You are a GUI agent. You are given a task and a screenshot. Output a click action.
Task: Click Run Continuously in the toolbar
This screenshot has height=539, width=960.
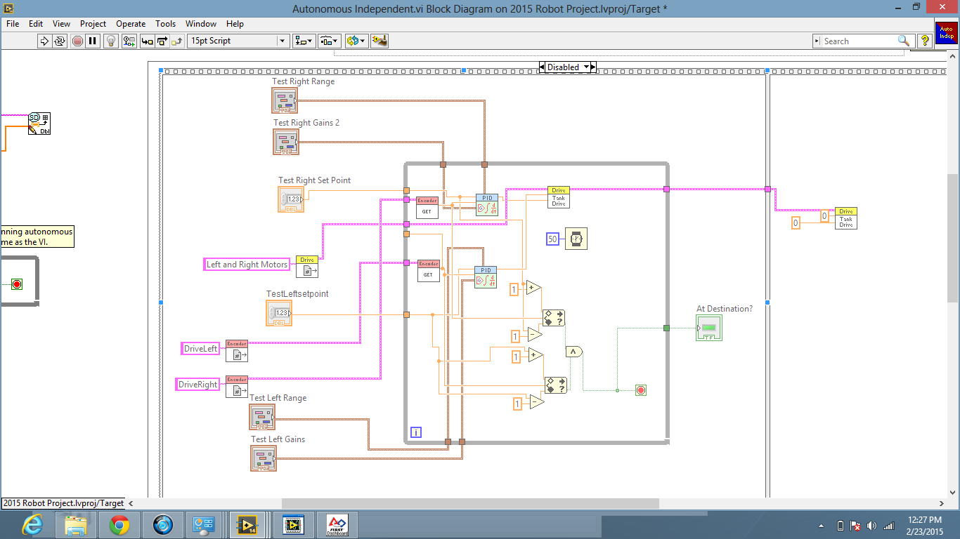(60, 41)
